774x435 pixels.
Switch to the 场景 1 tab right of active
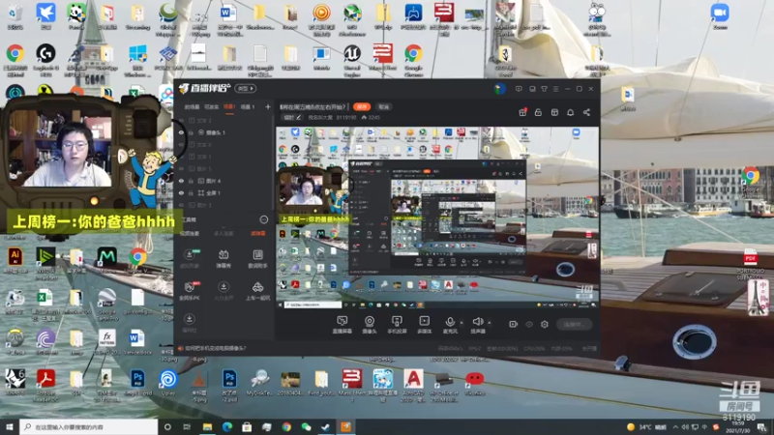click(248, 106)
